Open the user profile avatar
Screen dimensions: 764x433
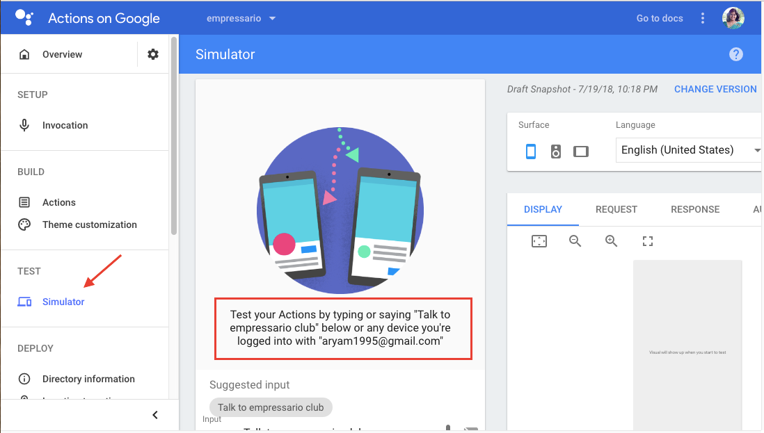(x=733, y=19)
